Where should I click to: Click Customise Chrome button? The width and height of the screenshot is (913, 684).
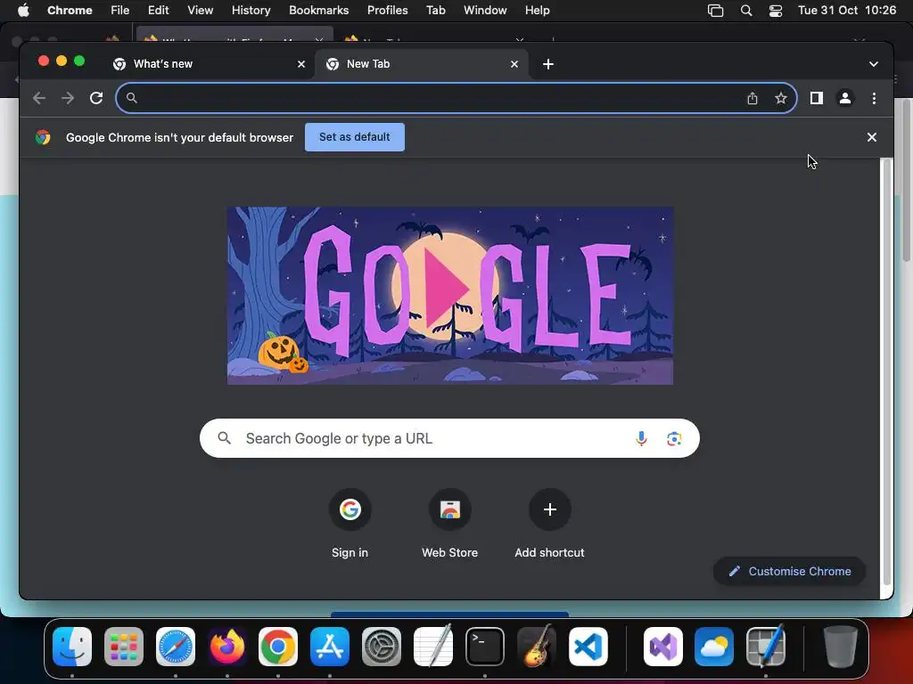tap(790, 572)
